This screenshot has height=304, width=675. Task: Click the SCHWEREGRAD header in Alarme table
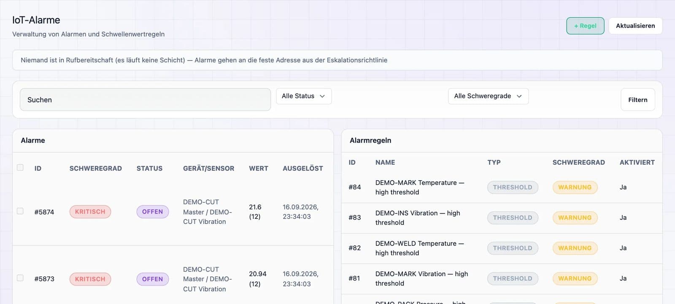(96, 168)
